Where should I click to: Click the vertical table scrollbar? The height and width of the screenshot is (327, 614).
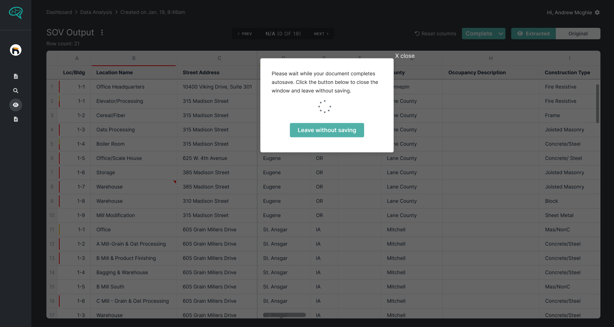point(598,104)
